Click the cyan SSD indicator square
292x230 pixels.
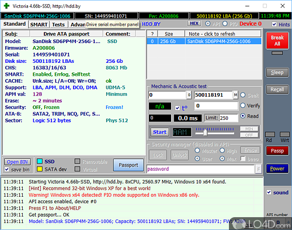[40, 161]
